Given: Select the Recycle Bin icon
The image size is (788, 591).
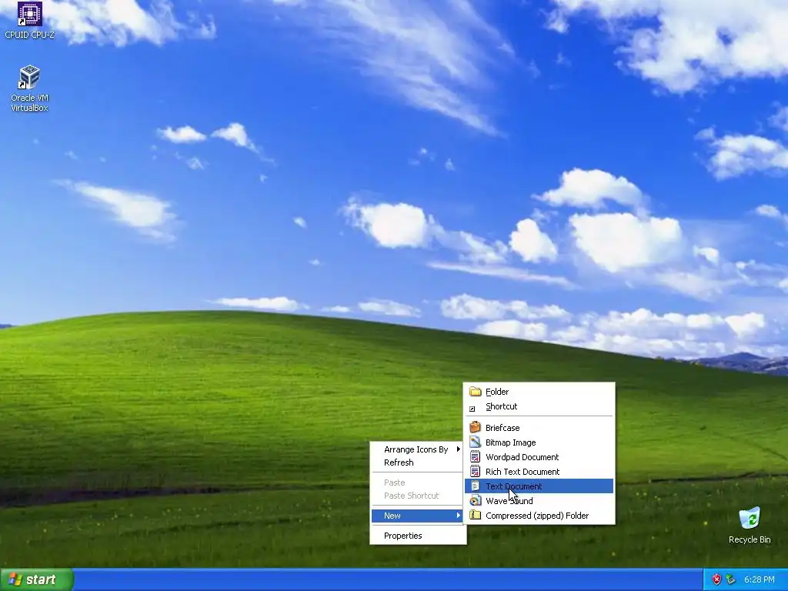Looking at the screenshot, I should point(750,526).
